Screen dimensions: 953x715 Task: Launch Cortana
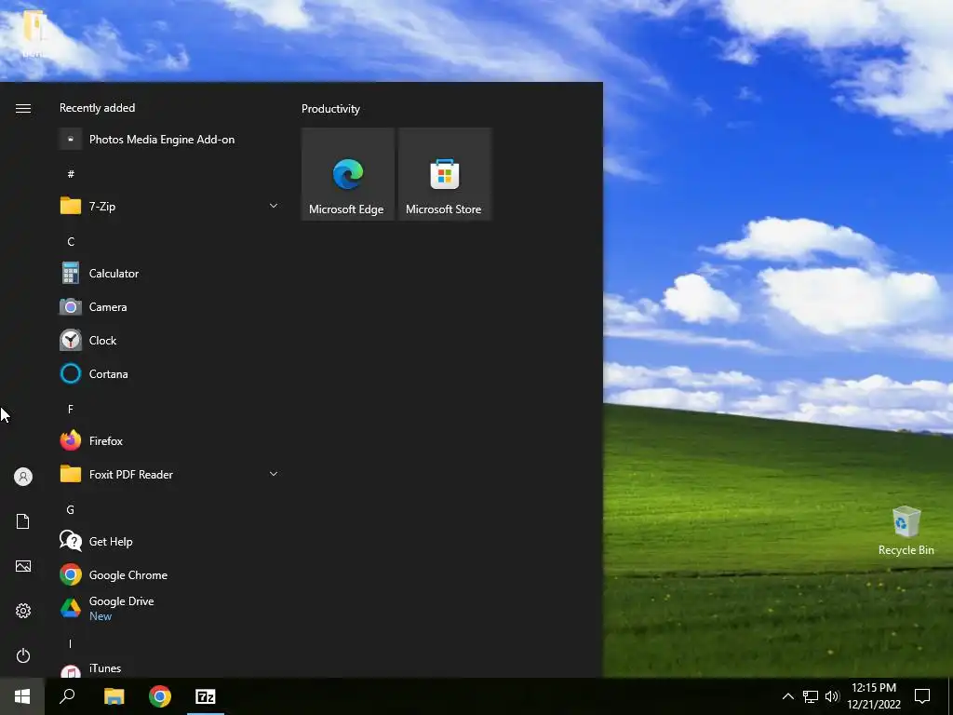click(x=169, y=374)
